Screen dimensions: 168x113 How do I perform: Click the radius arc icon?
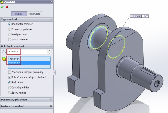coord(4,52)
